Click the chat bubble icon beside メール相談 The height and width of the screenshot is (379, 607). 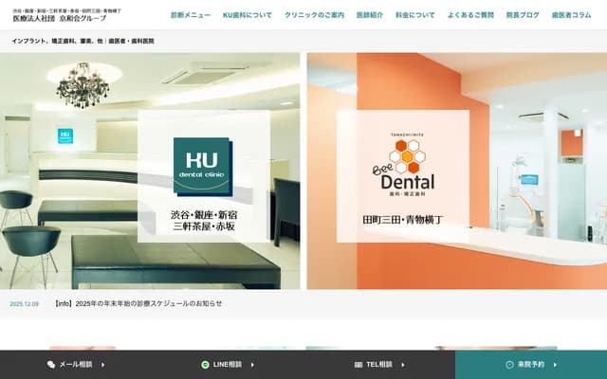51,365
